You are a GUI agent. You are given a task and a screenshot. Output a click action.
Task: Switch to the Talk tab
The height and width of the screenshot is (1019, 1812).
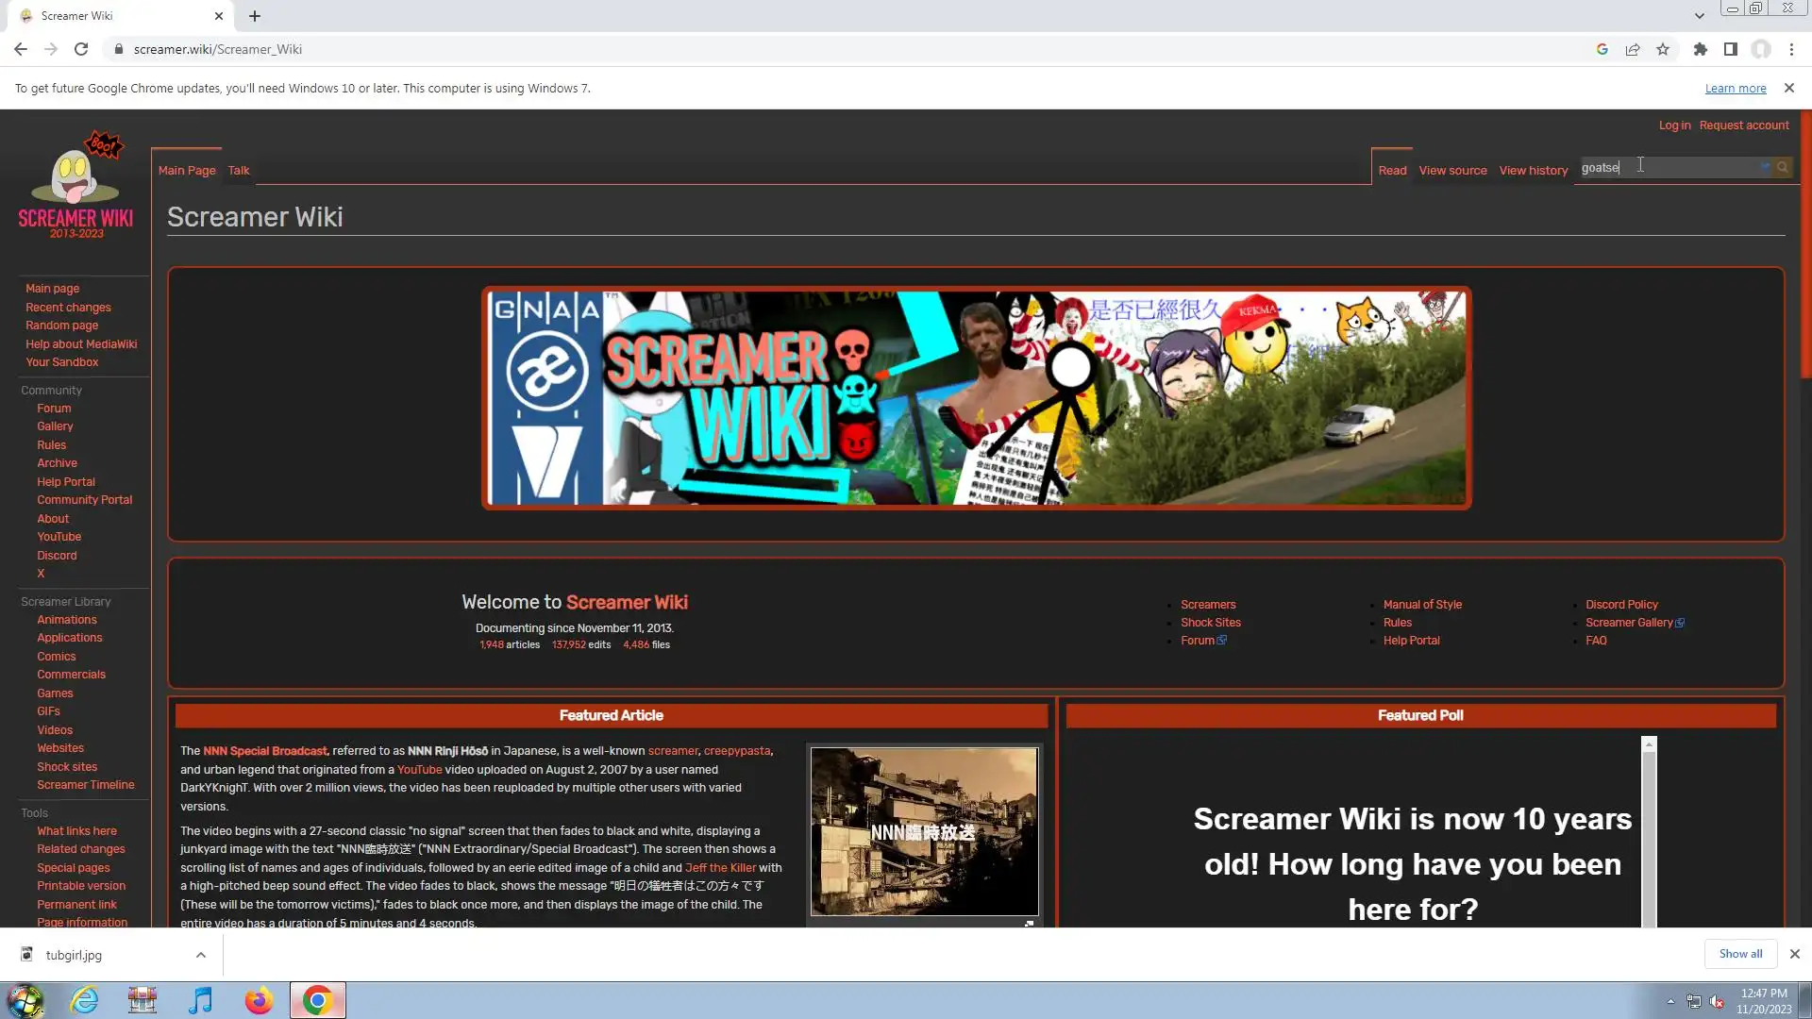pyautogui.click(x=239, y=171)
